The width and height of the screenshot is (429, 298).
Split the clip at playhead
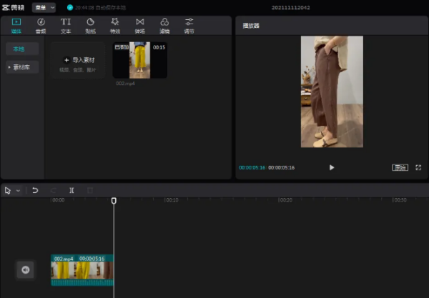point(71,191)
